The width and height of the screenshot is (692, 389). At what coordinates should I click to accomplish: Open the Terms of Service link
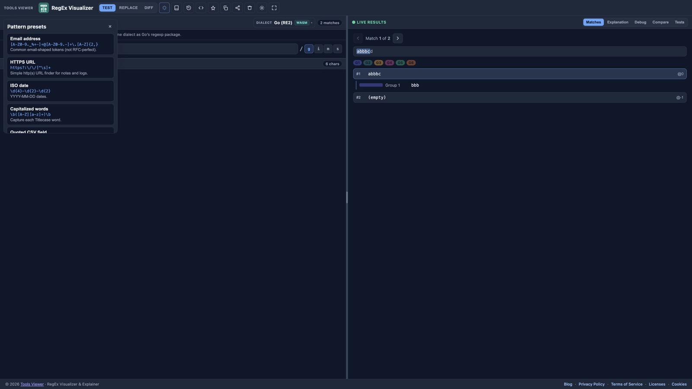626,384
